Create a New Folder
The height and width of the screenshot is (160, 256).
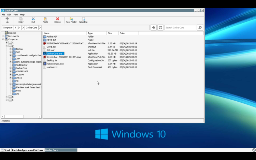71,20
